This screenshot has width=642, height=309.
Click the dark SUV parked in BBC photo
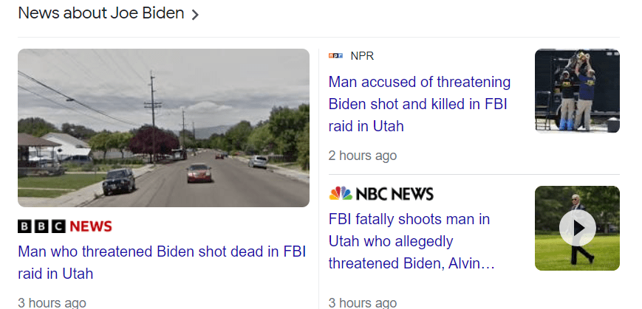[x=119, y=180]
